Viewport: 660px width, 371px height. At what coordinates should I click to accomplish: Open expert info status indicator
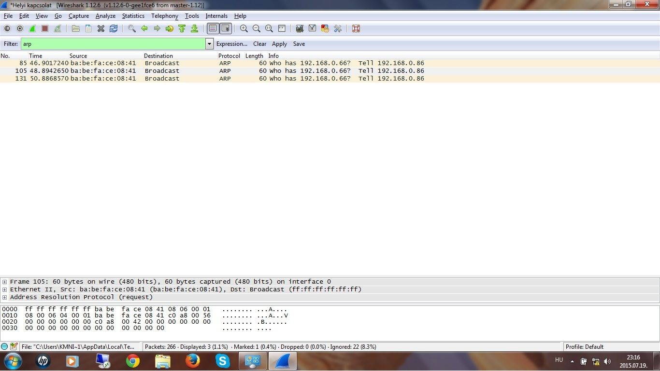coord(4,346)
